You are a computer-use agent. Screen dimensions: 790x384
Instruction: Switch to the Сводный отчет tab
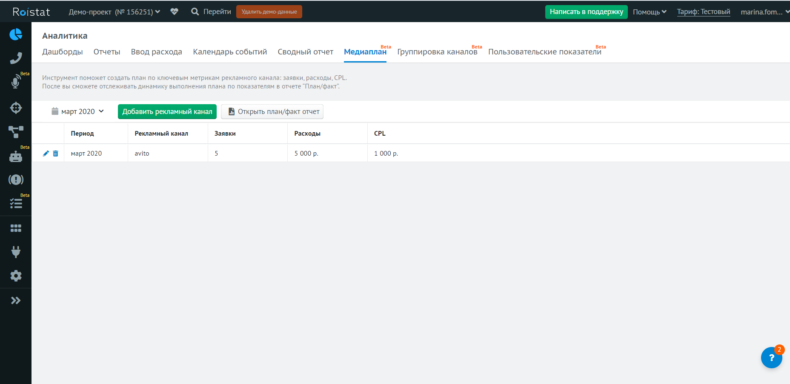pos(305,52)
